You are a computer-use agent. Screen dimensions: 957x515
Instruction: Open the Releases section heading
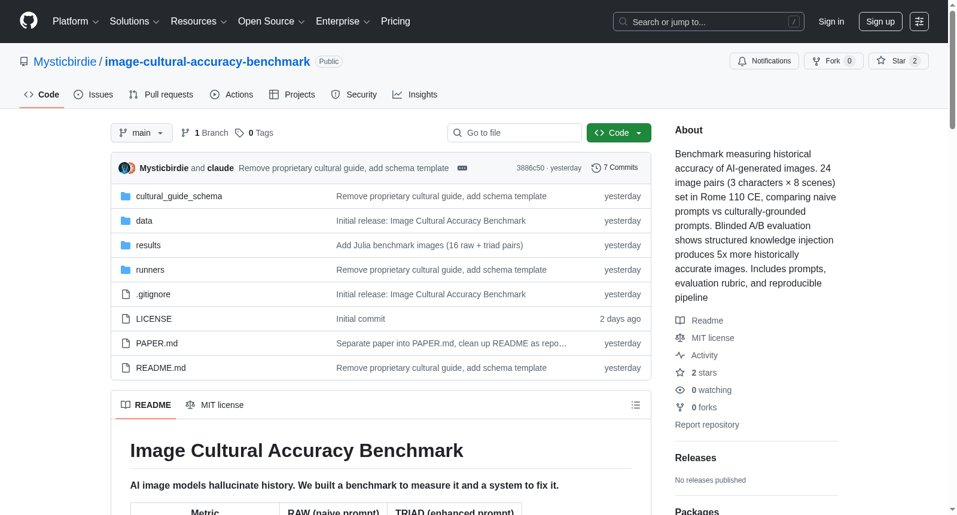tap(696, 458)
